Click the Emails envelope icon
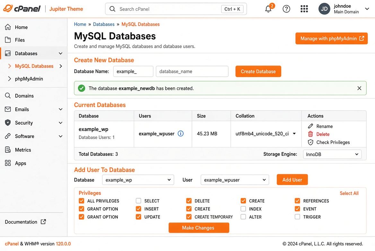This screenshot has height=251, width=375. tap(8, 109)
